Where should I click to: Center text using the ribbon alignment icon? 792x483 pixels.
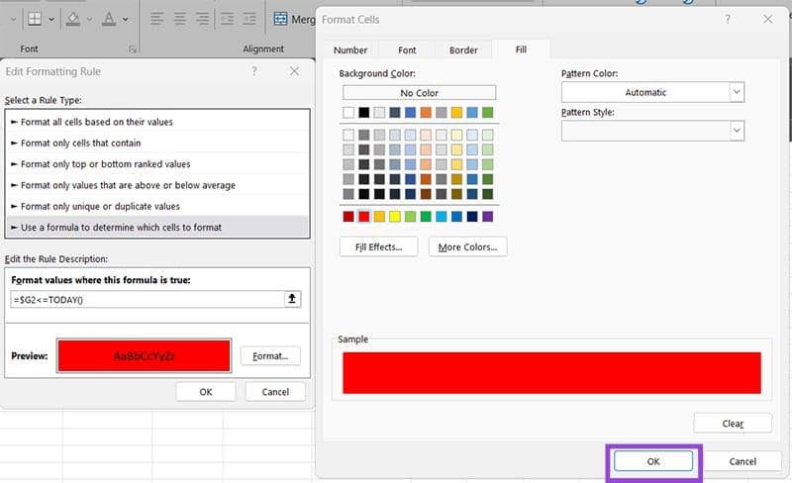coord(180,19)
